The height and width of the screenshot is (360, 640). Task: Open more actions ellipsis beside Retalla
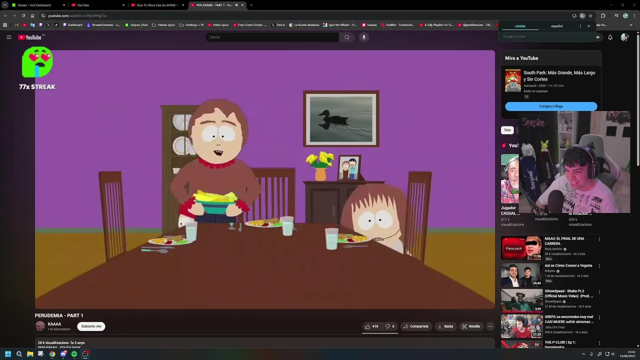(x=490, y=326)
